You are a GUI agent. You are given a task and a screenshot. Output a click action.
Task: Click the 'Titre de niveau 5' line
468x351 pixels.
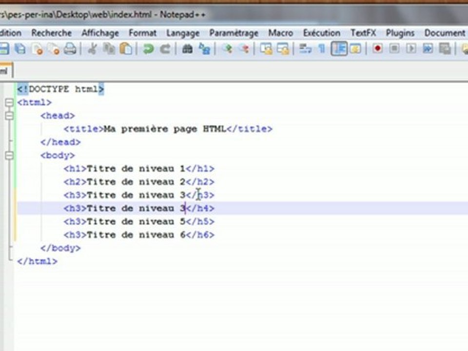point(139,221)
